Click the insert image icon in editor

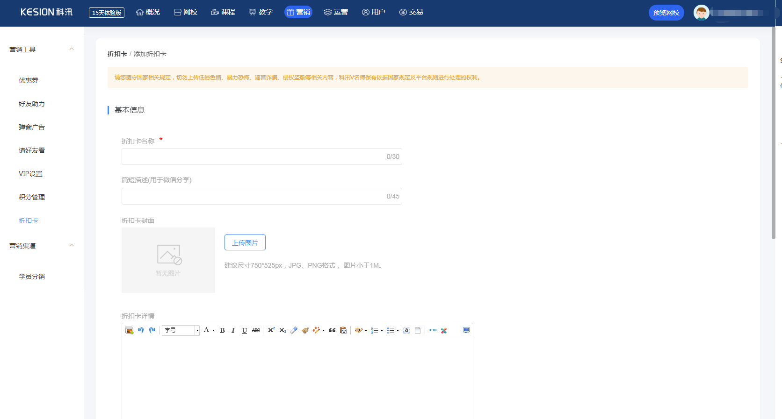(129, 330)
